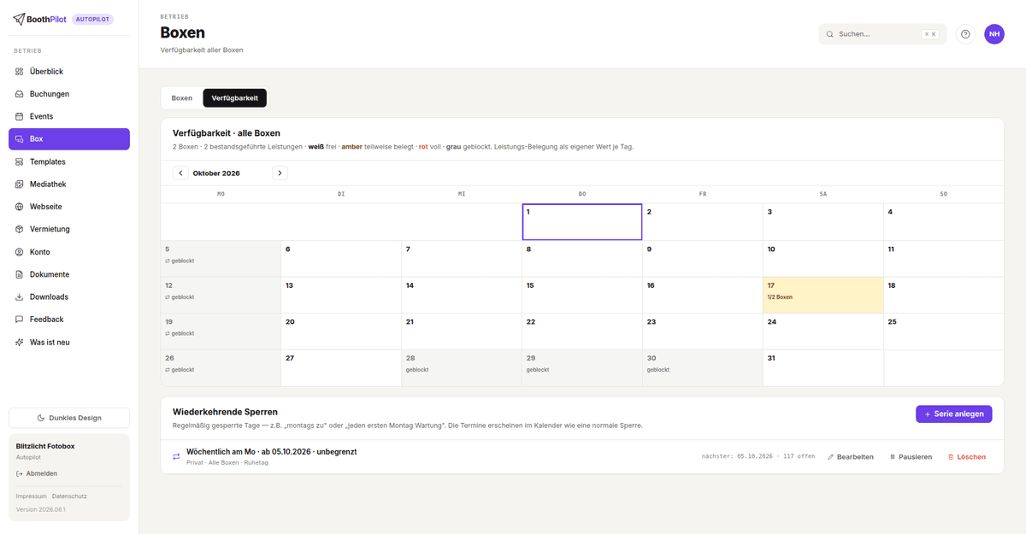This screenshot has height=534, width=1026.
Task: Open Webseite in the sidebar
Action: coord(69,207)
